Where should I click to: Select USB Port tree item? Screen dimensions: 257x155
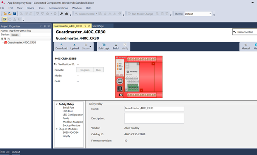coord(68,111)
